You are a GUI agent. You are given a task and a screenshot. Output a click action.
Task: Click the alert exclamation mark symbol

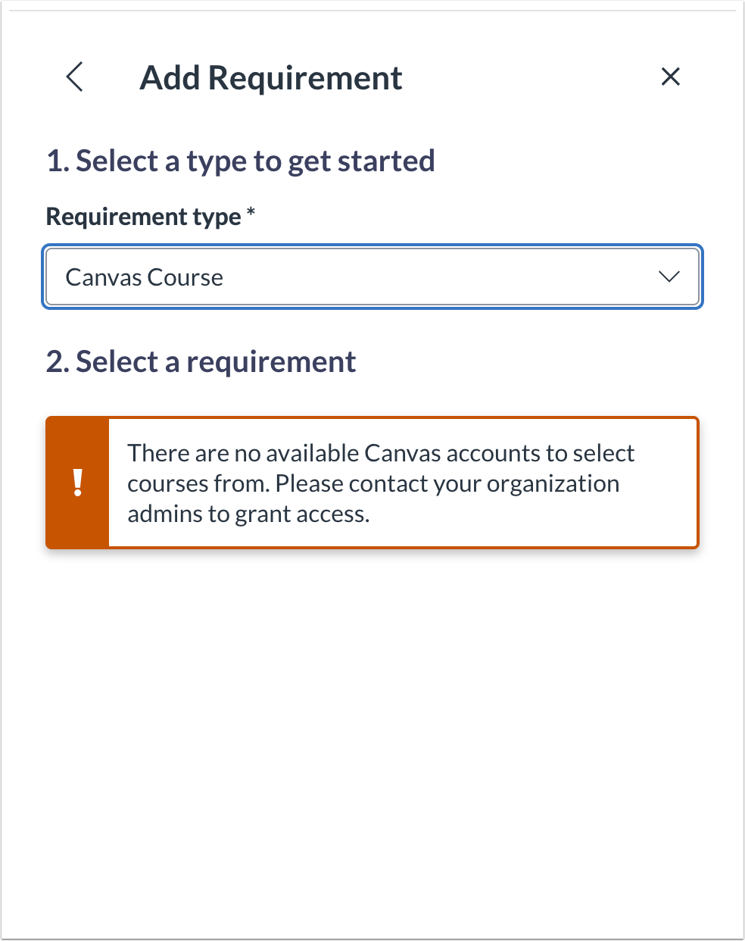pos(77,483)
